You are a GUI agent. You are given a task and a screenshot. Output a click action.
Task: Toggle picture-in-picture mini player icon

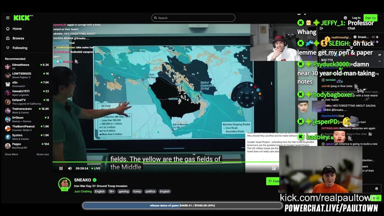point(274,168)
